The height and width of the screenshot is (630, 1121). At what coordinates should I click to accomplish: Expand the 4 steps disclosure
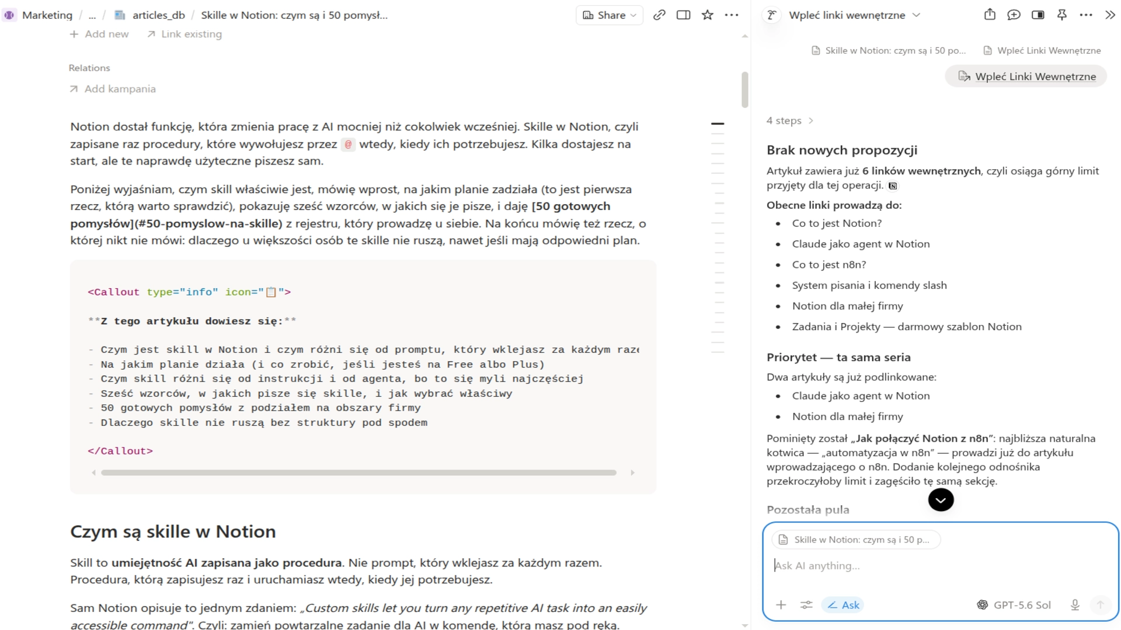[x=790, y=121]
